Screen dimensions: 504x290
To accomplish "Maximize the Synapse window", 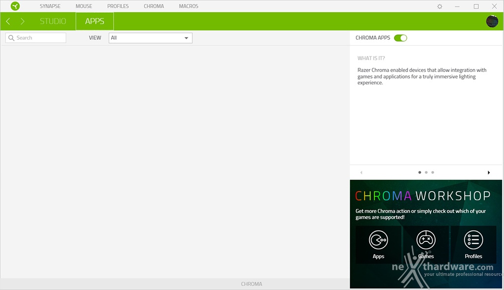I will click(476, 6).
